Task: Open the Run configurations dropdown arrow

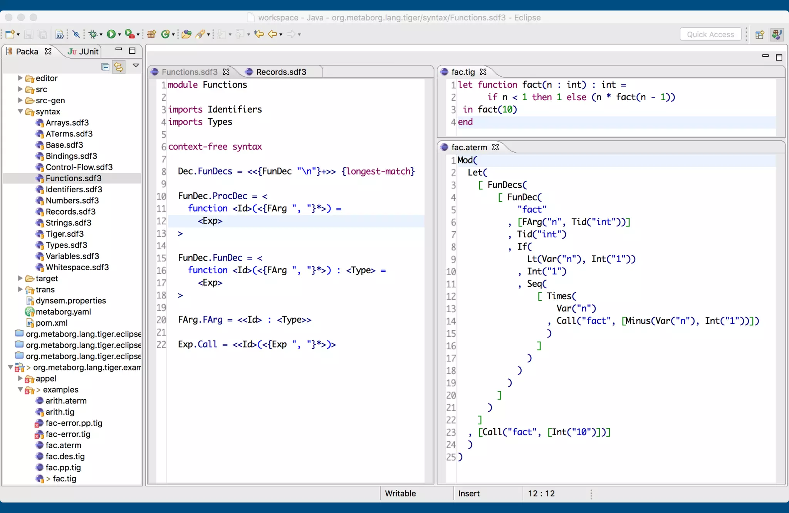Action: coord(119,35)
